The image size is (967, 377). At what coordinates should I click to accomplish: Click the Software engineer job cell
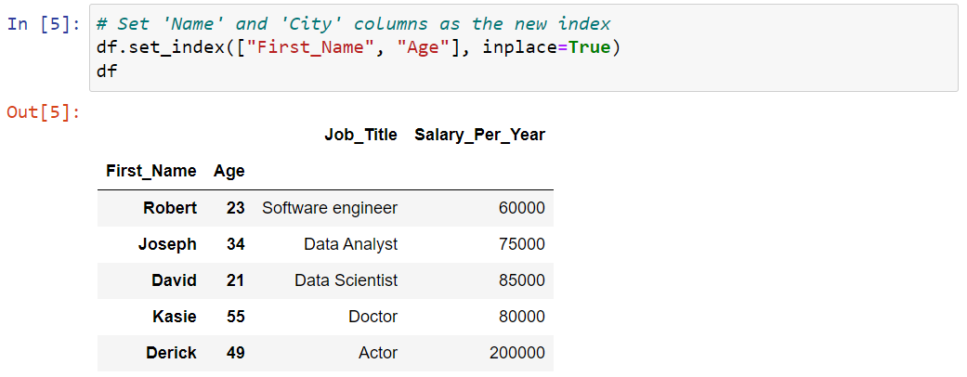[x=330, y=208]
